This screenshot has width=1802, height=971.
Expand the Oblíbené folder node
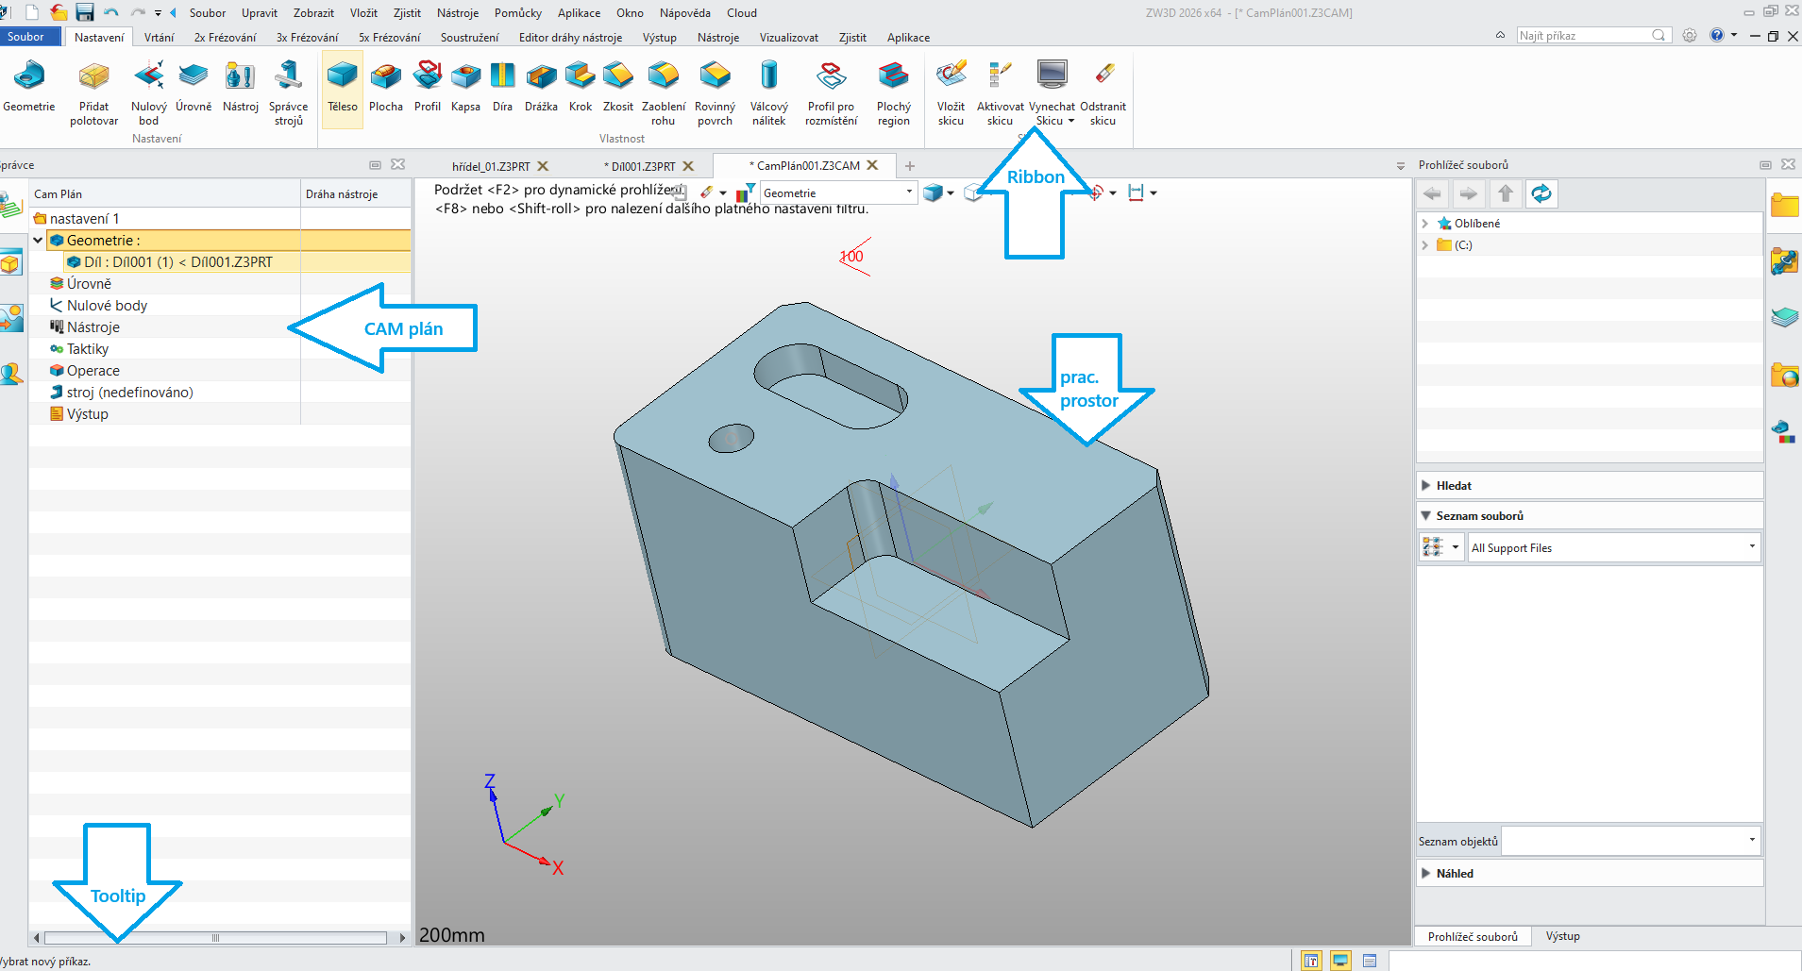pos(1425,224)
